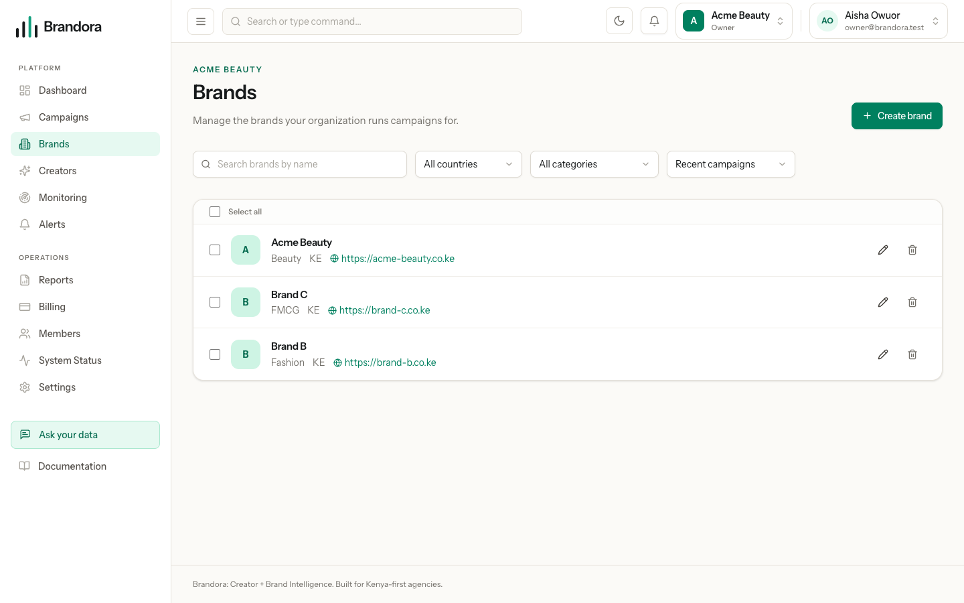Open All categories filter dropdown
This screenshot has height=603, width=964.
click(594, 164)
